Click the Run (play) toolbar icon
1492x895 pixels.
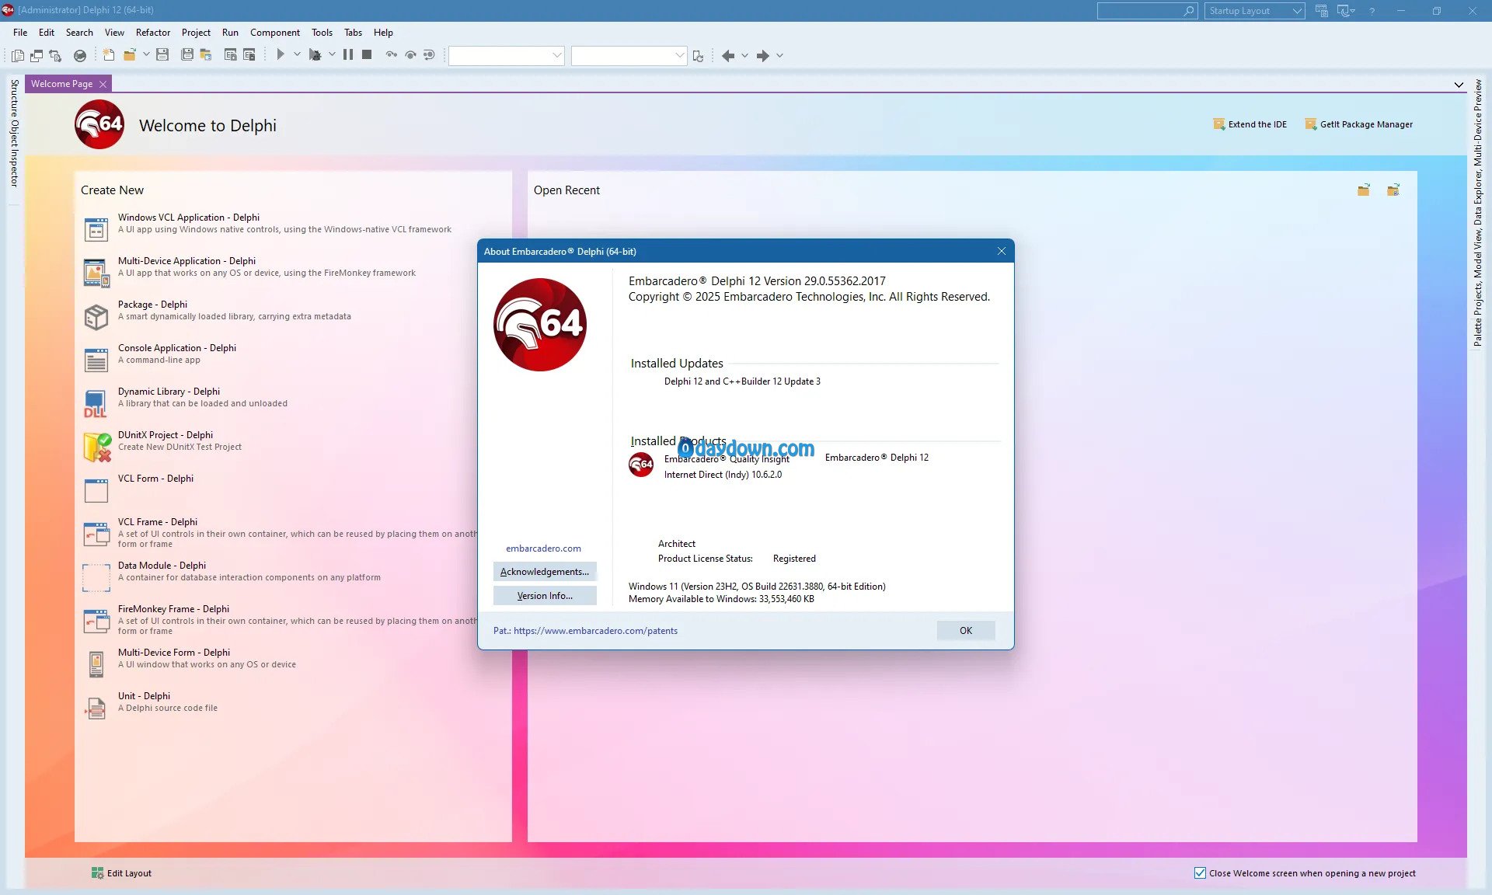tap(281, 55)
